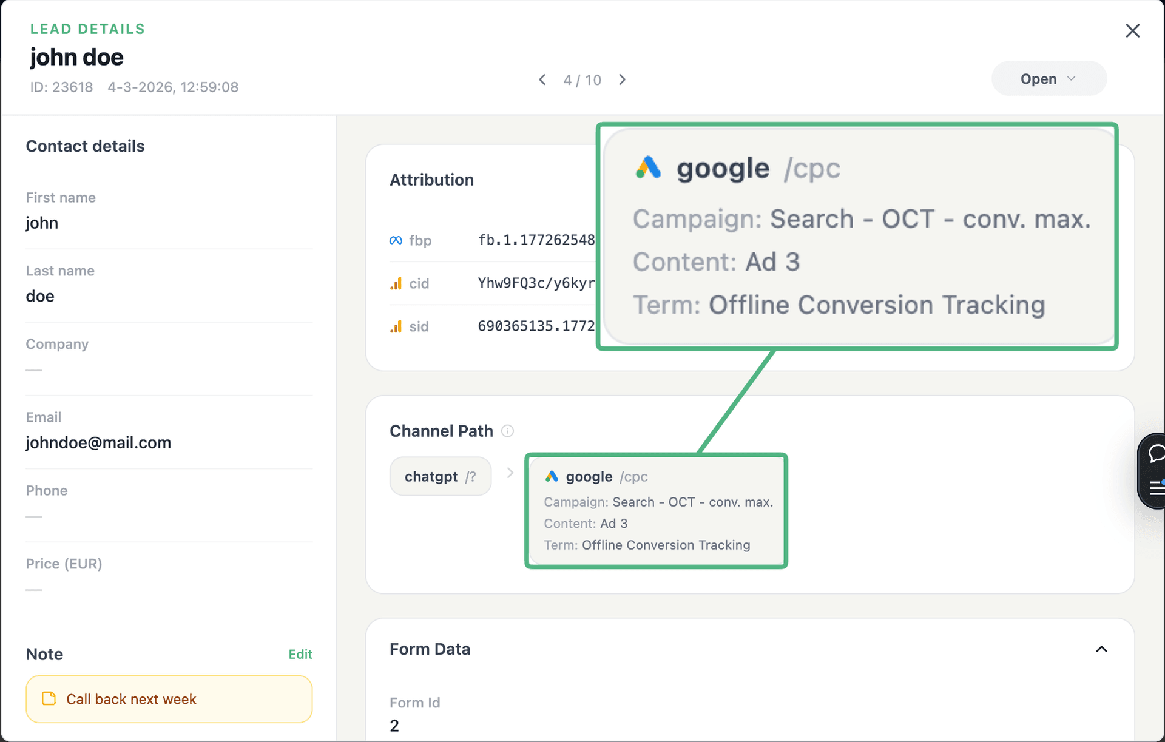Select the chatgpt channel chip
Image resolution: width=1165 pixels, height=742 pixels.
(441, 476)
